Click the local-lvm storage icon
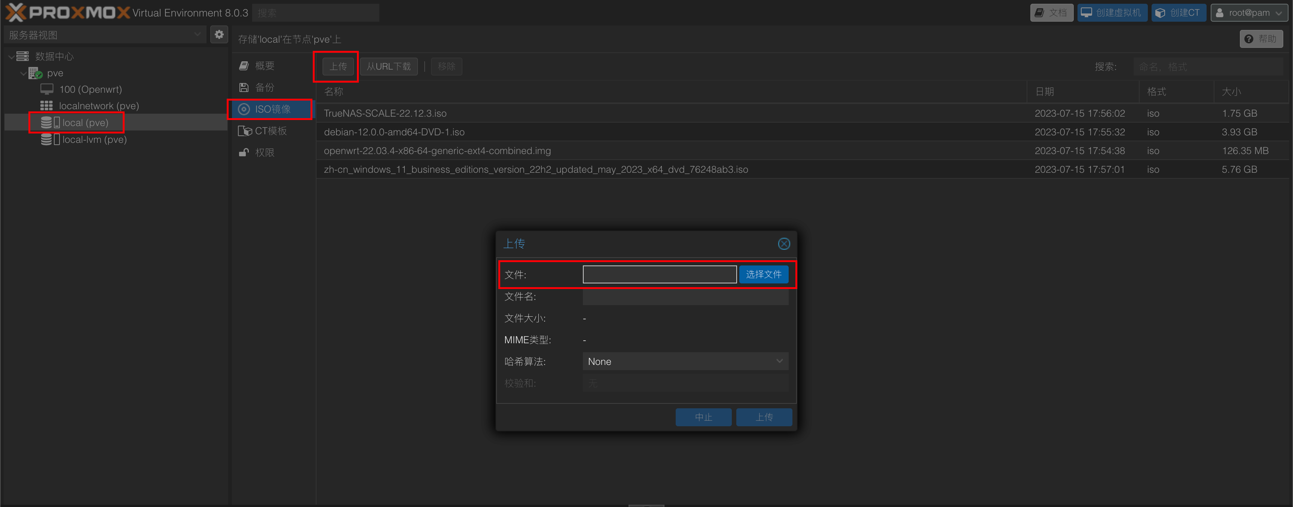Image resolution: width=1293 pixels, height=507 pixels. pos(50,139)
